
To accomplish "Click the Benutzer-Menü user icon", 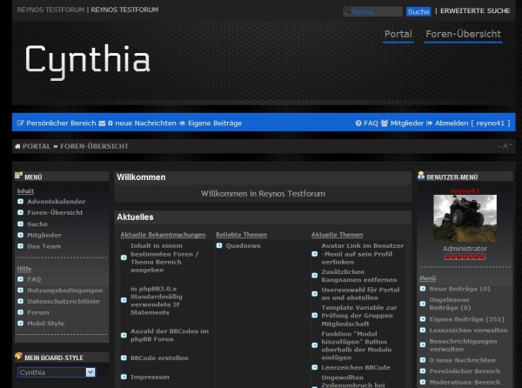I will [x=421, y=177].
